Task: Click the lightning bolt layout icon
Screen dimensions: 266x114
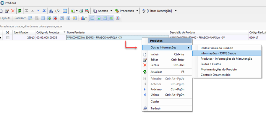Action: tap(75, 18)
